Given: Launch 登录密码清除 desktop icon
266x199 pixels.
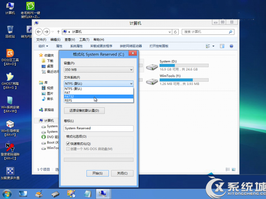Looking at the screenshot, I should tap(10, 152).
